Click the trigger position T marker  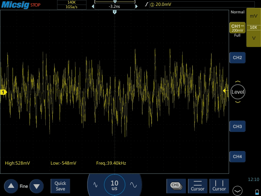coord(115,12)
